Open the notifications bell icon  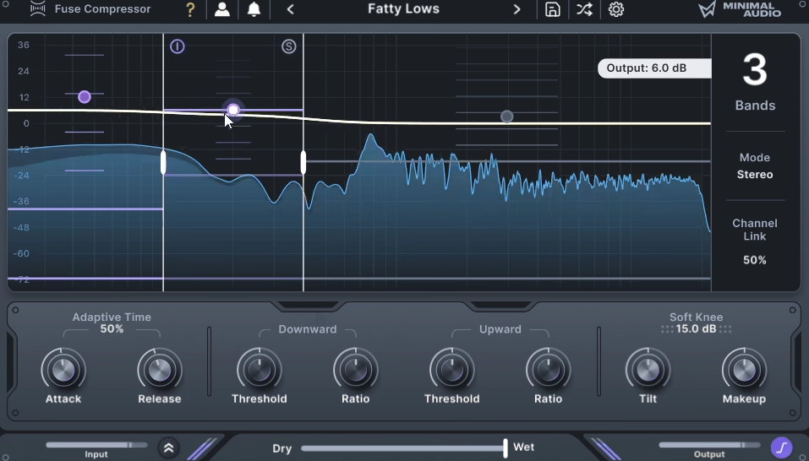(x=254, y=9)
